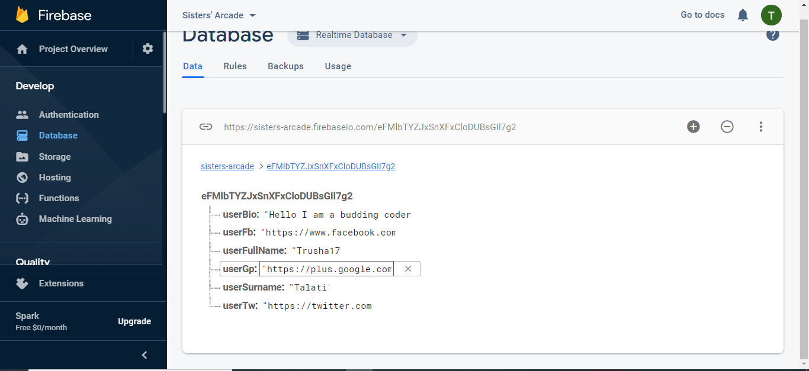Select the userFullName key
This screenshot has width=809, height=371.
(255, 251)
